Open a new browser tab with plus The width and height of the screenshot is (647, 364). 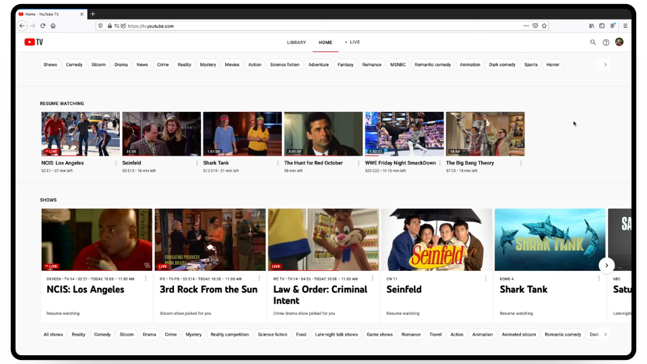[x=93, y=14]
